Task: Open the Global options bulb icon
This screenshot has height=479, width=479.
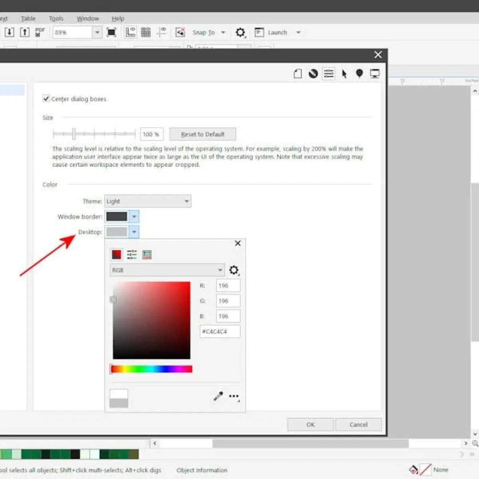Action: [359, 73]
